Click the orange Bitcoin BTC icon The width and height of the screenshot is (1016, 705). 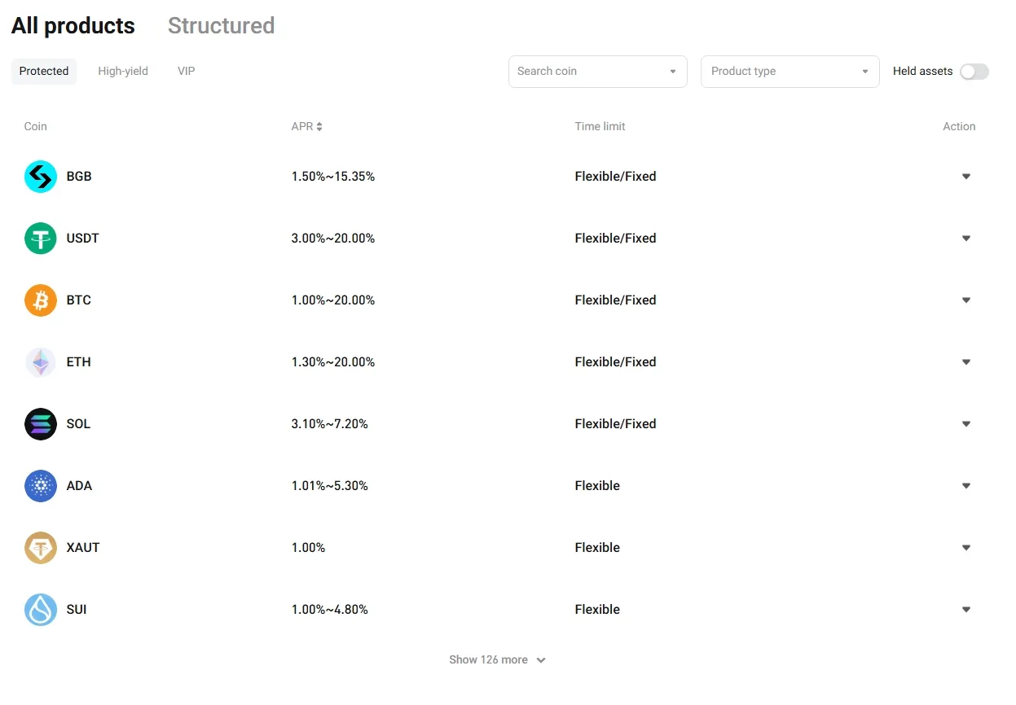[x=41, y=300]
